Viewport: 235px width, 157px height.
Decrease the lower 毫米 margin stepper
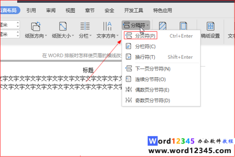18,36
